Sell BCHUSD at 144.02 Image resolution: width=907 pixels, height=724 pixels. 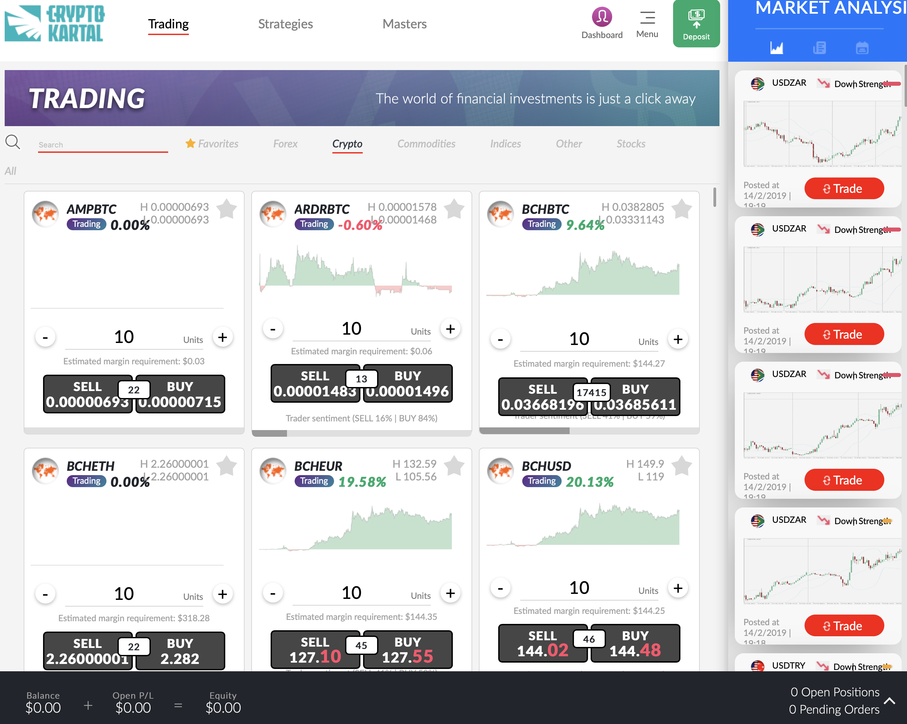pos(543,643)
